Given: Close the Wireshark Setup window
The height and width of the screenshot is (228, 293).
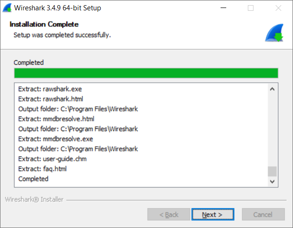Looking at the screenshot, I should tap(278, 8).
